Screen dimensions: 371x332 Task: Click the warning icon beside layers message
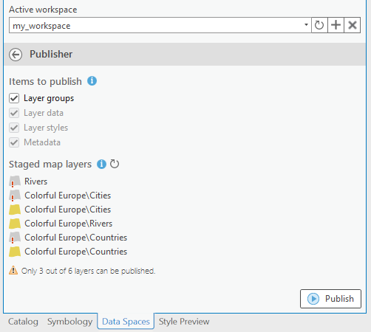13,270
